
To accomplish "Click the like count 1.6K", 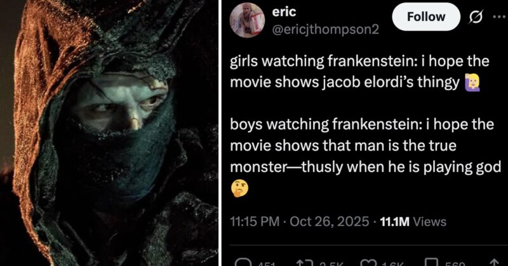I will [x=393, y=263].
